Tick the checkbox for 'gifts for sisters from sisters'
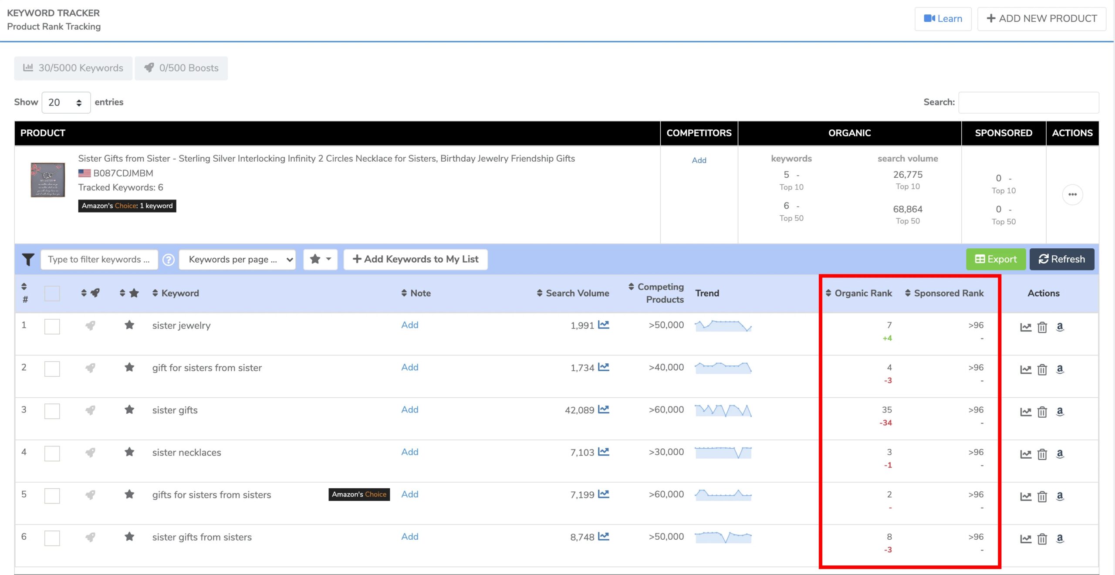The width and height of the screenshot is (1115, 575). coord(52,495)
